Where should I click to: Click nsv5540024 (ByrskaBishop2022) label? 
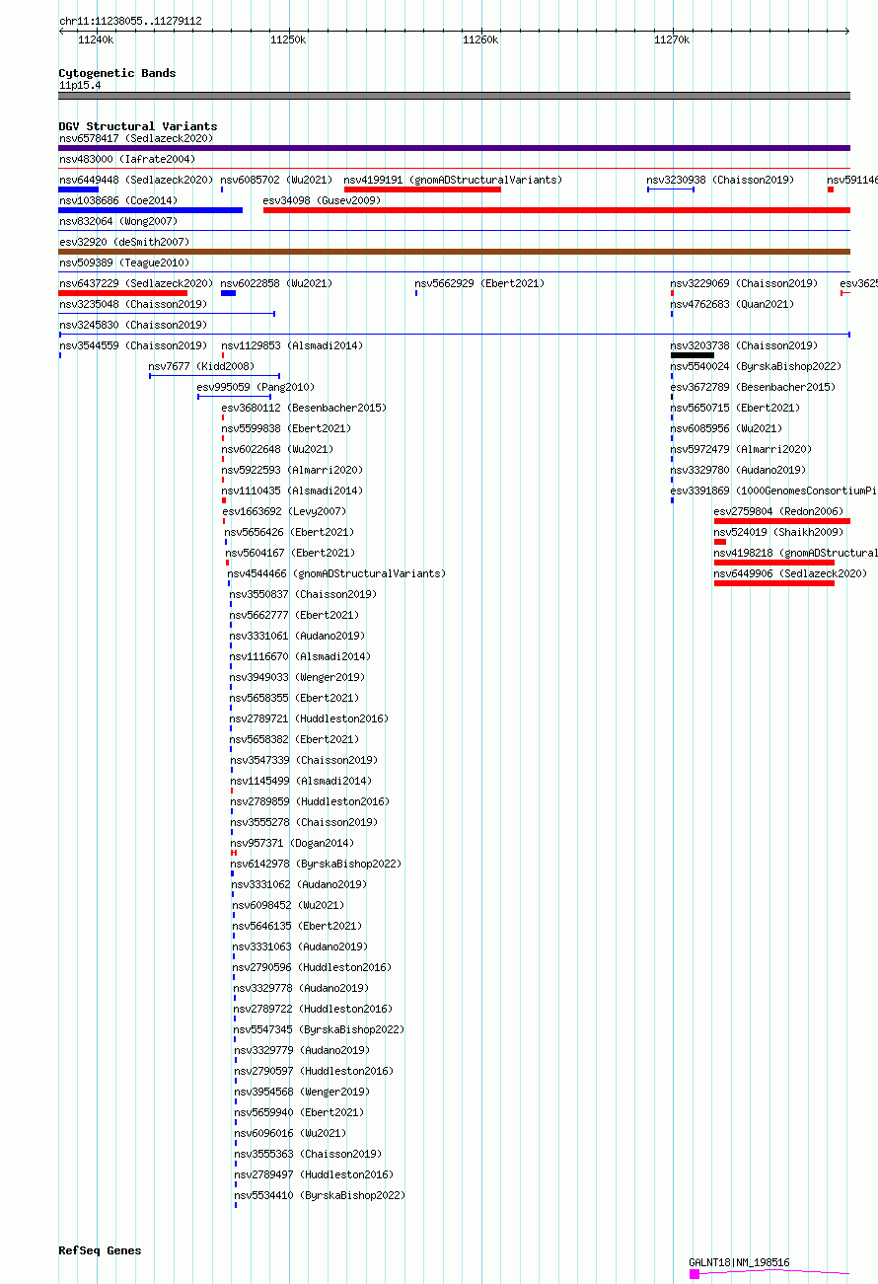click(756, 366)
